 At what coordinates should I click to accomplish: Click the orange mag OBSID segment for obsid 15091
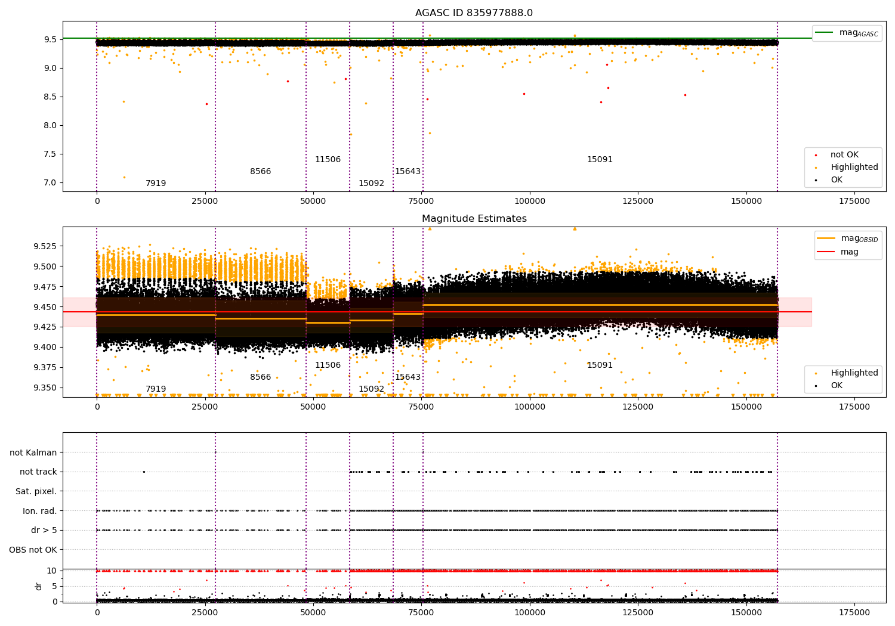tap(600, 305)
